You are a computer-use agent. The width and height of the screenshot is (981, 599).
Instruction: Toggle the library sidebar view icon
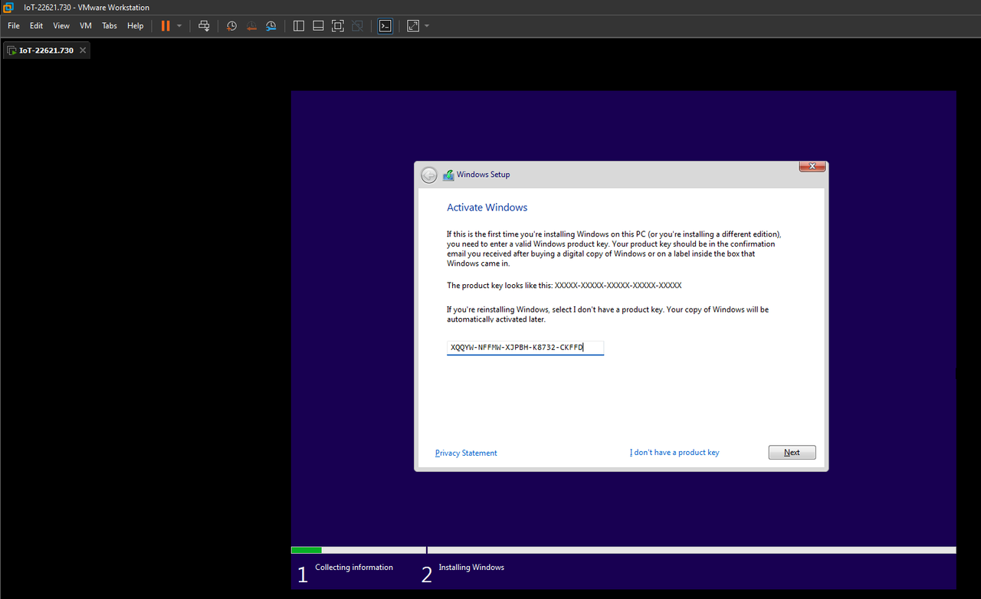click(x=299, y=26)
